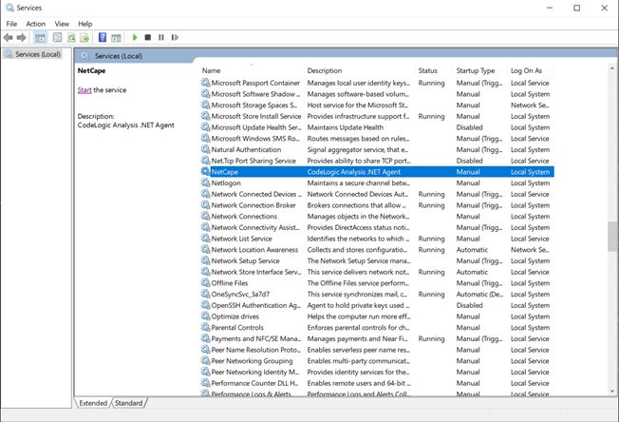
Task: Select Payments and NFC/SE Manager service
Action: click(377, 338)
